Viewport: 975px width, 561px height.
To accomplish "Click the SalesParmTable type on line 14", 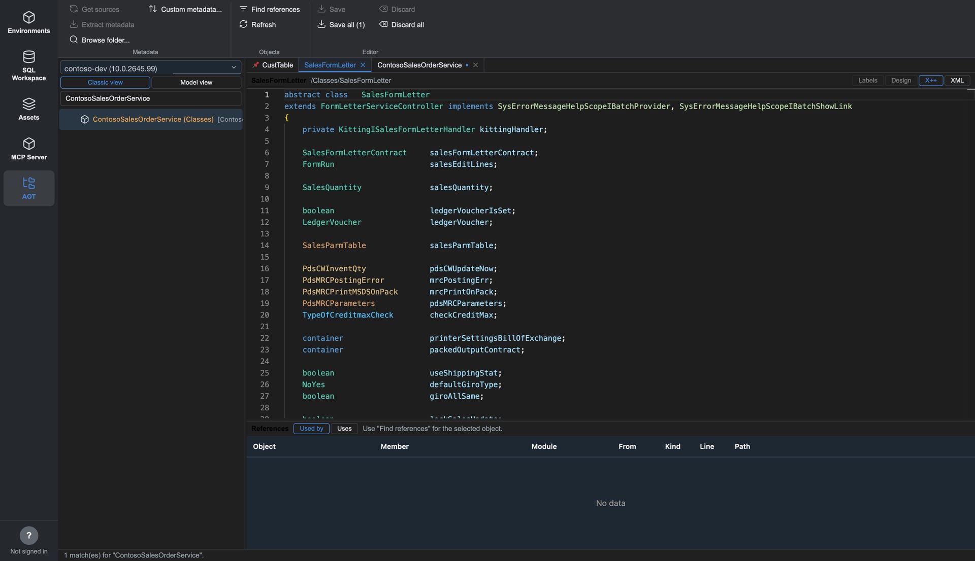I will click(x=334, y=245).
